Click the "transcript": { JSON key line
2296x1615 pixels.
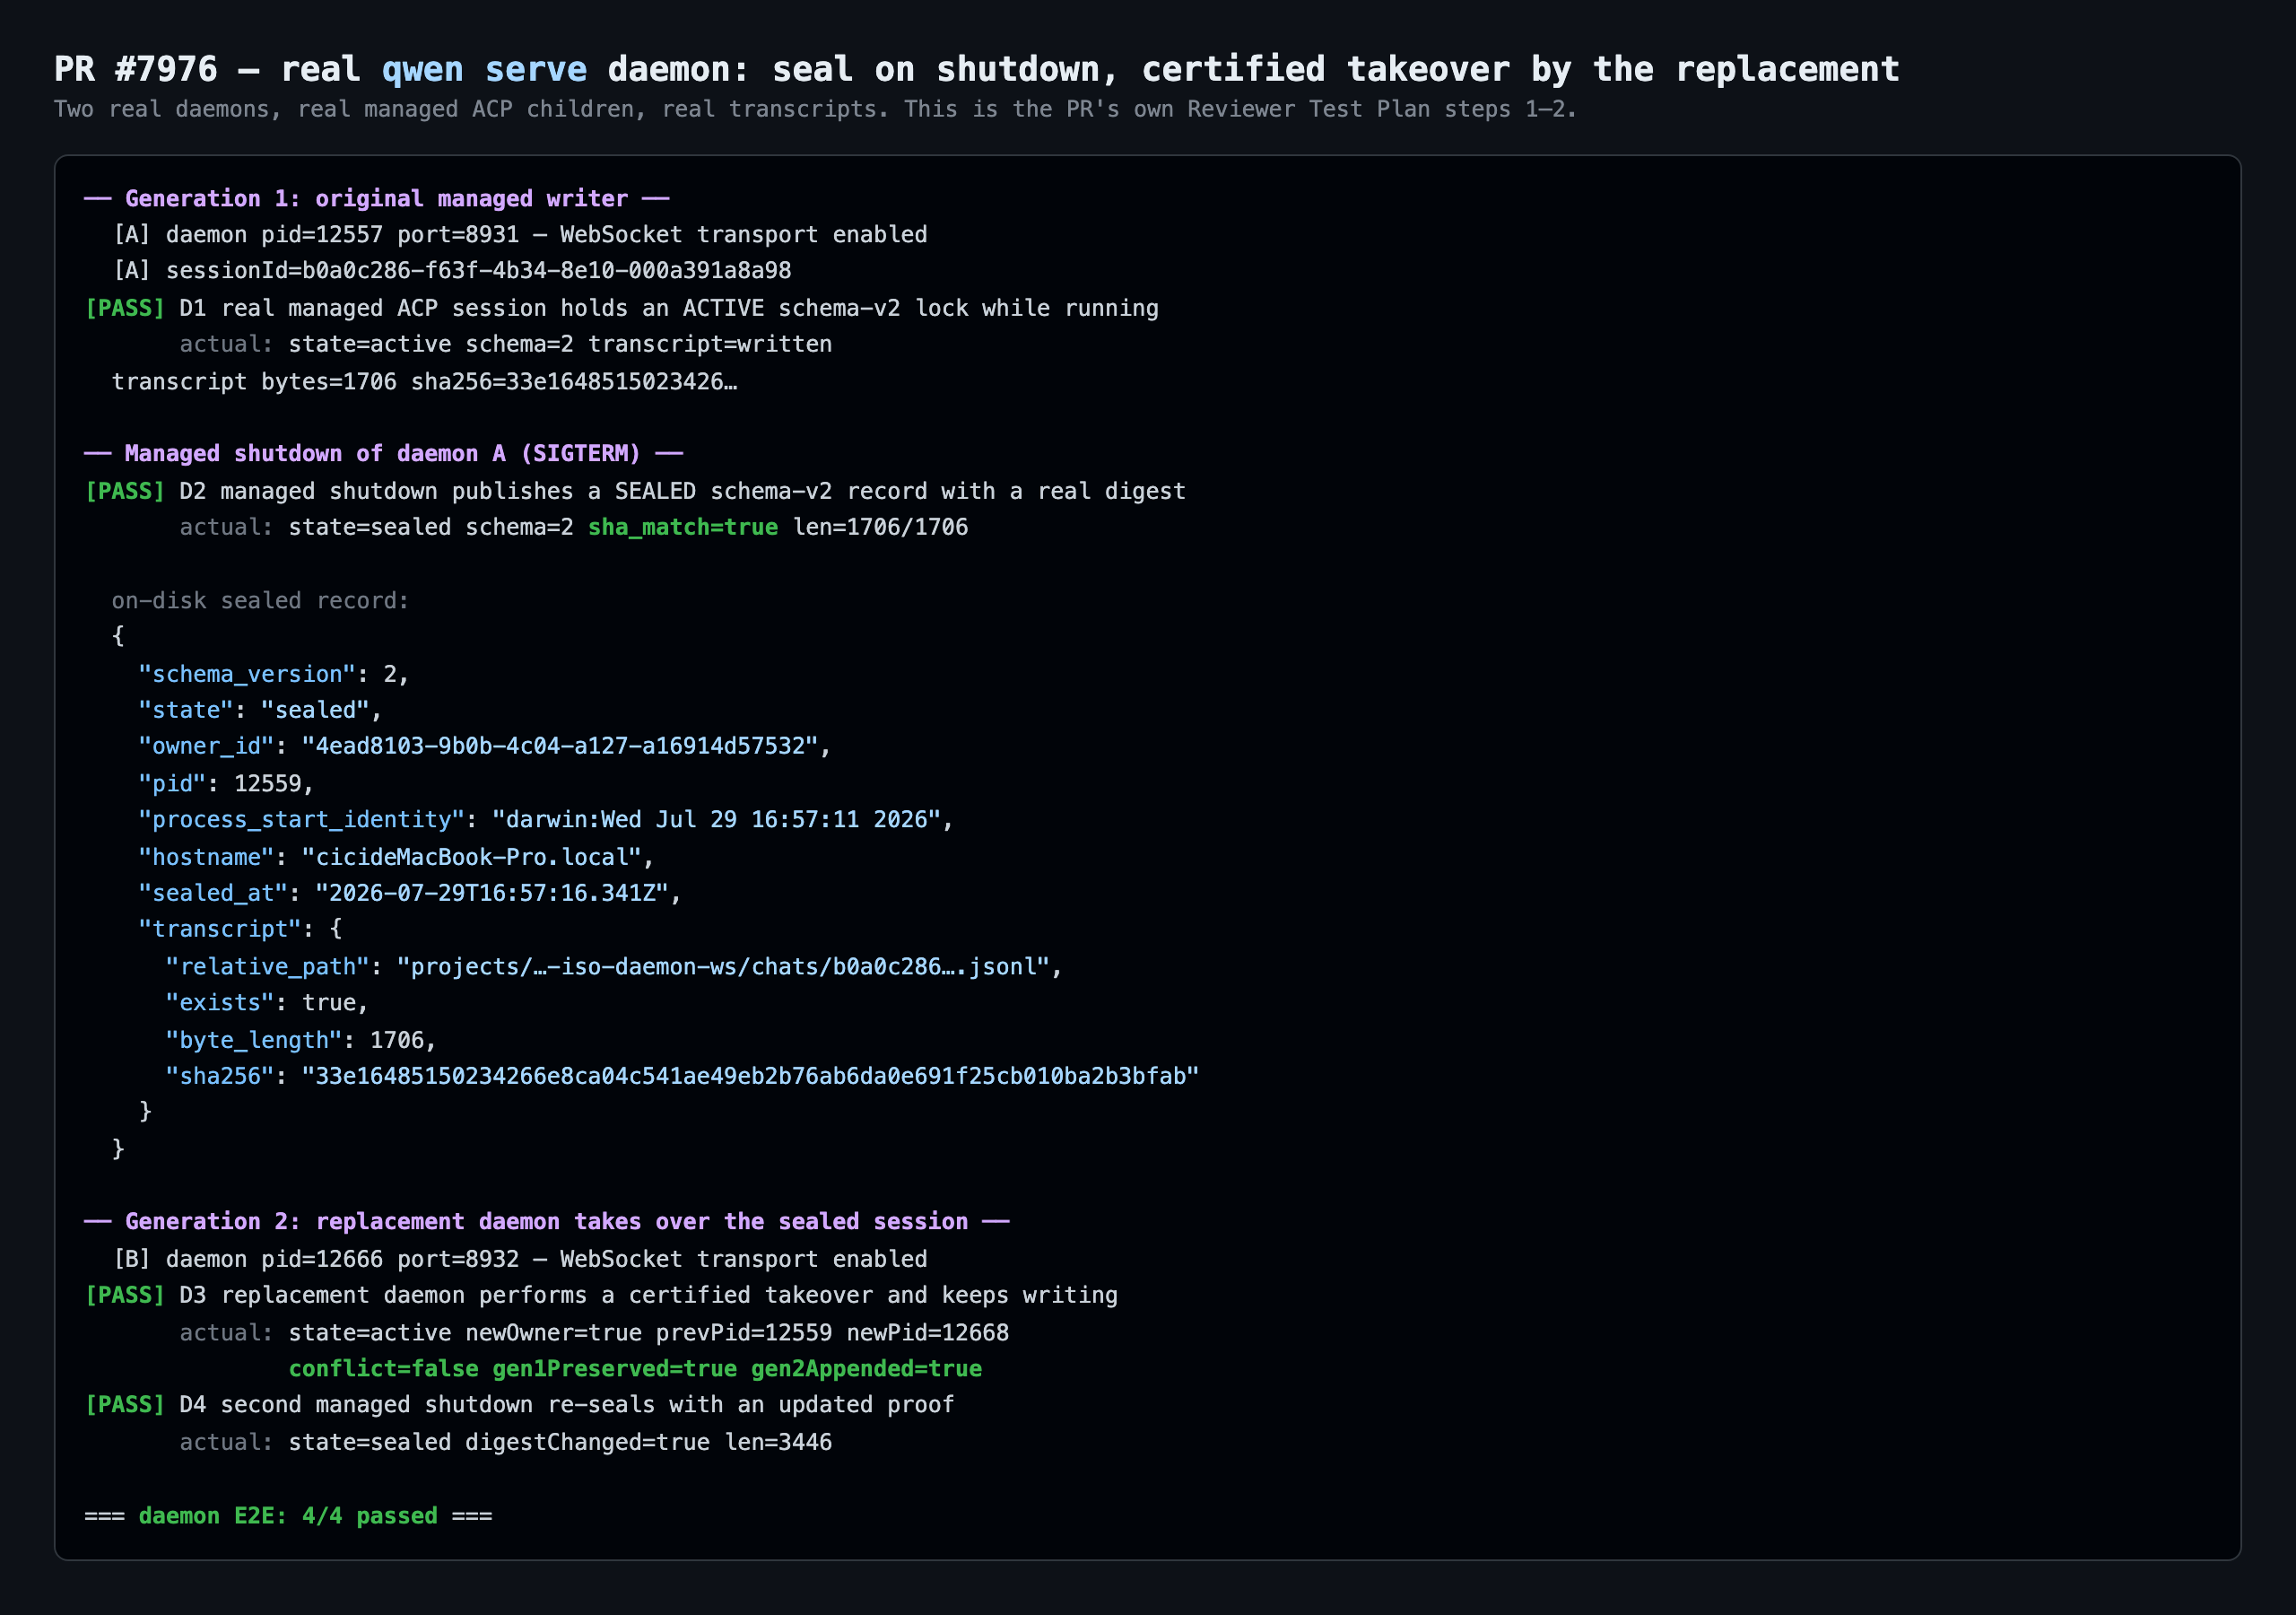[x=241, y=930]
